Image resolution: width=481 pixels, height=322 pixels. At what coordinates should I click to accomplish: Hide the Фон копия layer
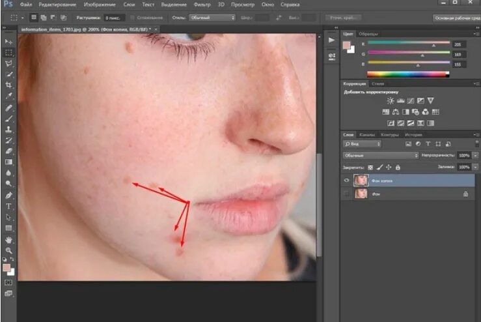[347, 181]
